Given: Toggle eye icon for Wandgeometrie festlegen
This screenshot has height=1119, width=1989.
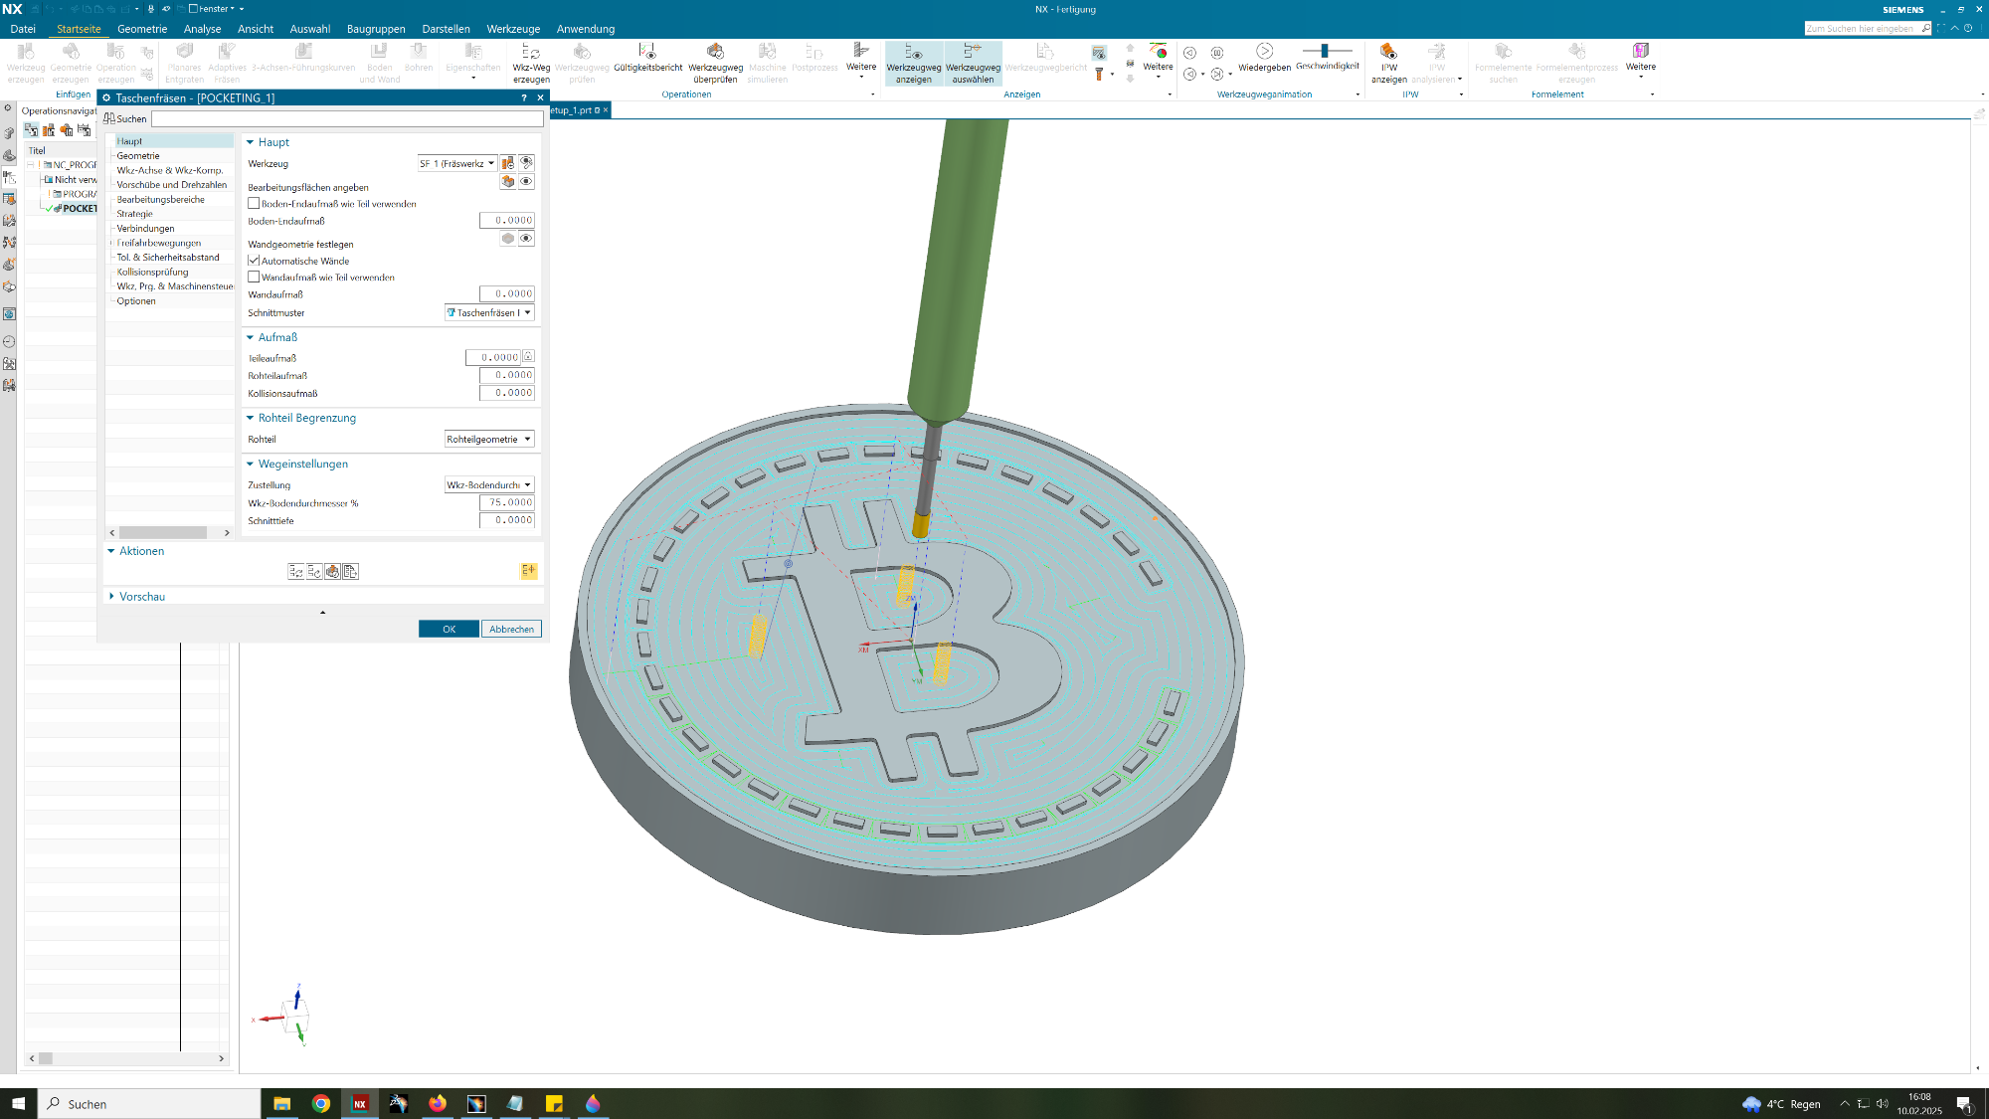Looking at the screenshot, I should (526, 238).
